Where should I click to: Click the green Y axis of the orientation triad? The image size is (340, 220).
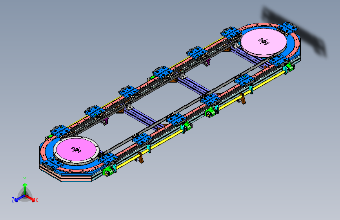click(x=25, y=189)
